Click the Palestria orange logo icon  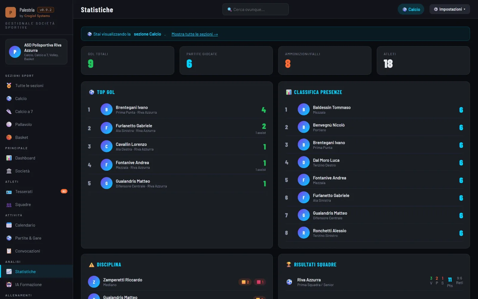point(11,12)
